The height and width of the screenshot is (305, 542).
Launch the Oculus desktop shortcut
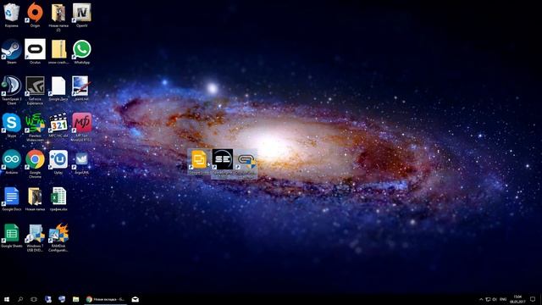point(35,50)
